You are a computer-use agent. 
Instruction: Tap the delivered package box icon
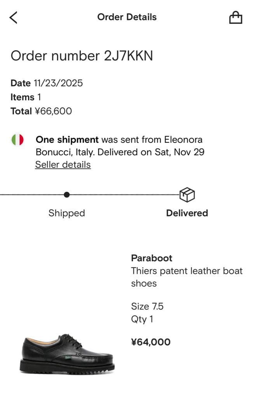(x=187, y=194)
